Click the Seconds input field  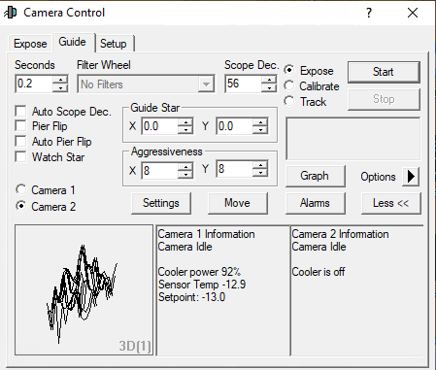click(x=34, y=84)
